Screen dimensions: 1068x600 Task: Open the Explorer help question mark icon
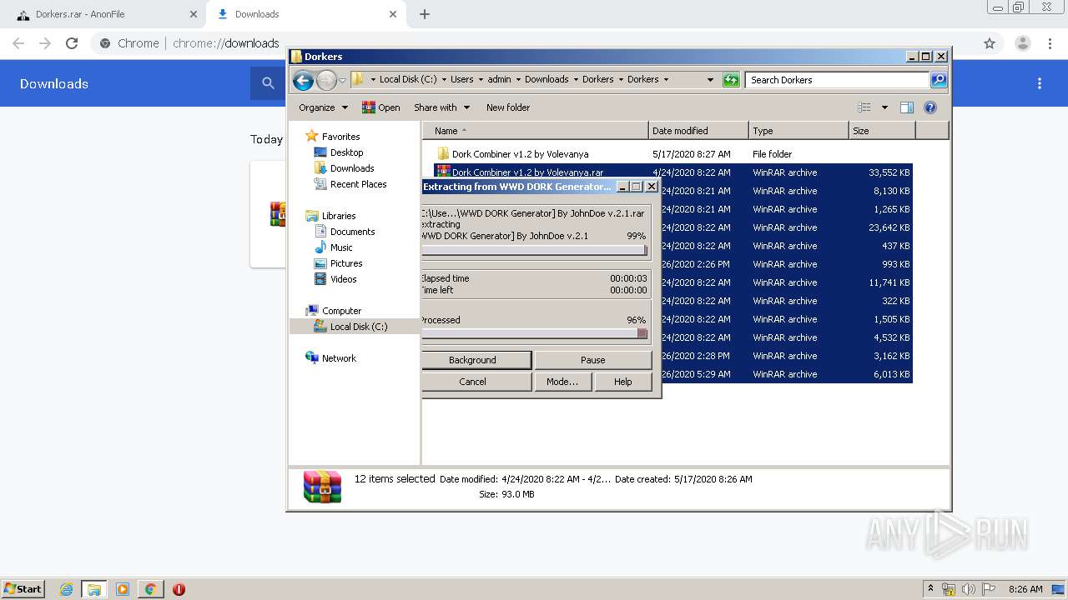tap(930, 107)
